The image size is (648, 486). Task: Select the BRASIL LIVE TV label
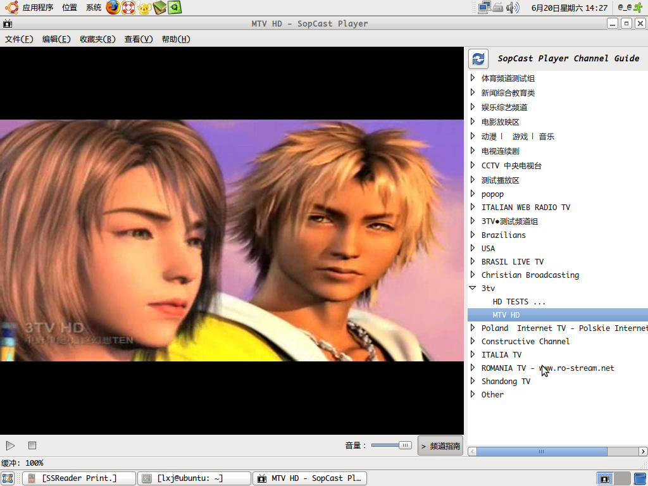tap(513, 261)
